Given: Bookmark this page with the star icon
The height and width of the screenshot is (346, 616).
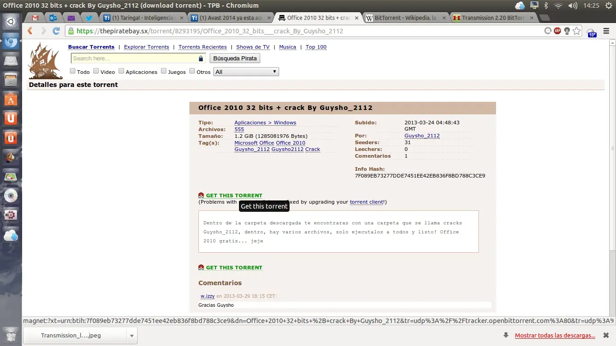Looking at the screenshot, I should coord(577,31).
